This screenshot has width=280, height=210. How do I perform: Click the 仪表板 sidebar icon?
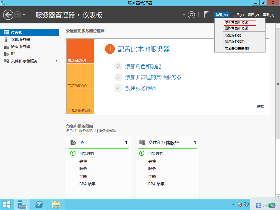pos(7,33)
